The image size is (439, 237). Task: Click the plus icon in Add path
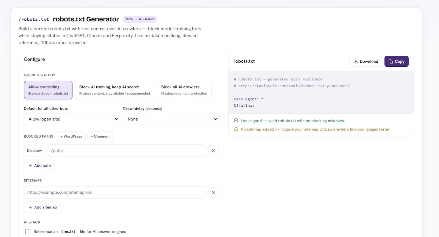click(x=30, y=166)
